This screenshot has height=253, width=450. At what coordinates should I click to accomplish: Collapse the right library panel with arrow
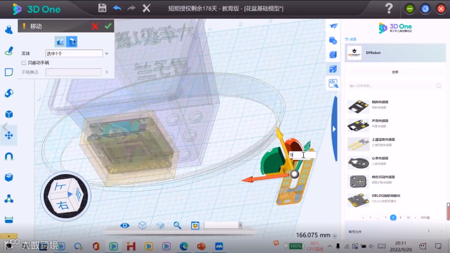click(334, 129)
